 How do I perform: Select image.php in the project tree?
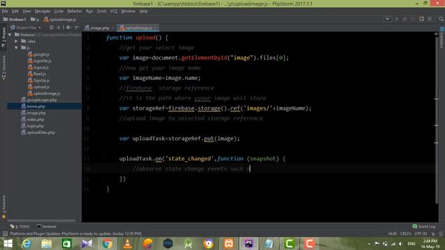tap(33, 113)
